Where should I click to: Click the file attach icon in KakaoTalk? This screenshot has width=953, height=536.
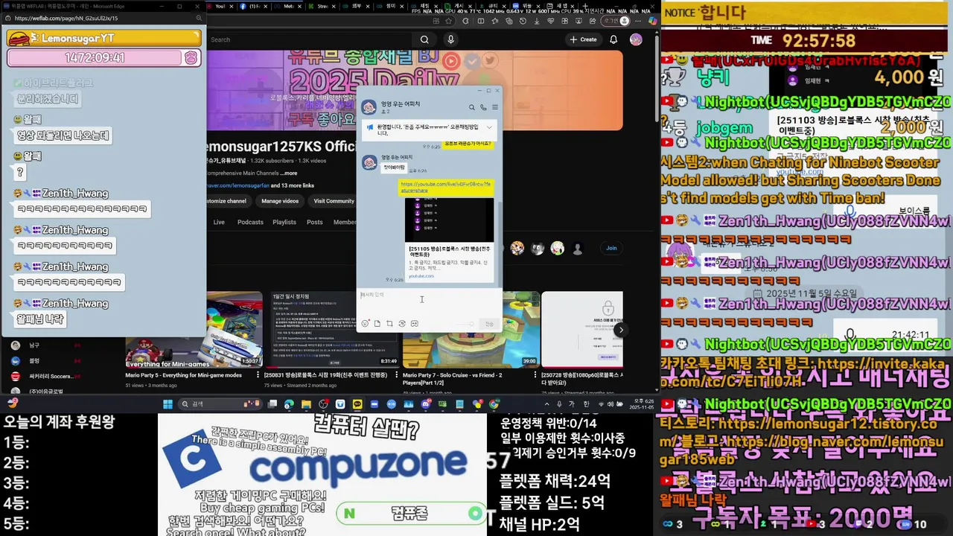[x=377, y=323]
